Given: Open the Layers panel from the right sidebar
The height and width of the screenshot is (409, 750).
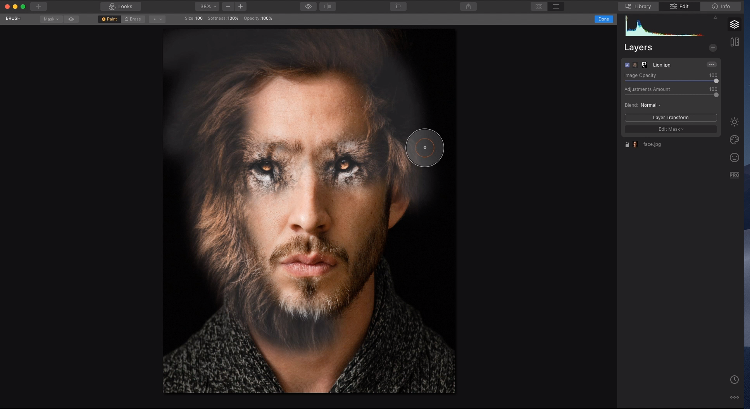Looking at the screenshot, I should point(735,24).
